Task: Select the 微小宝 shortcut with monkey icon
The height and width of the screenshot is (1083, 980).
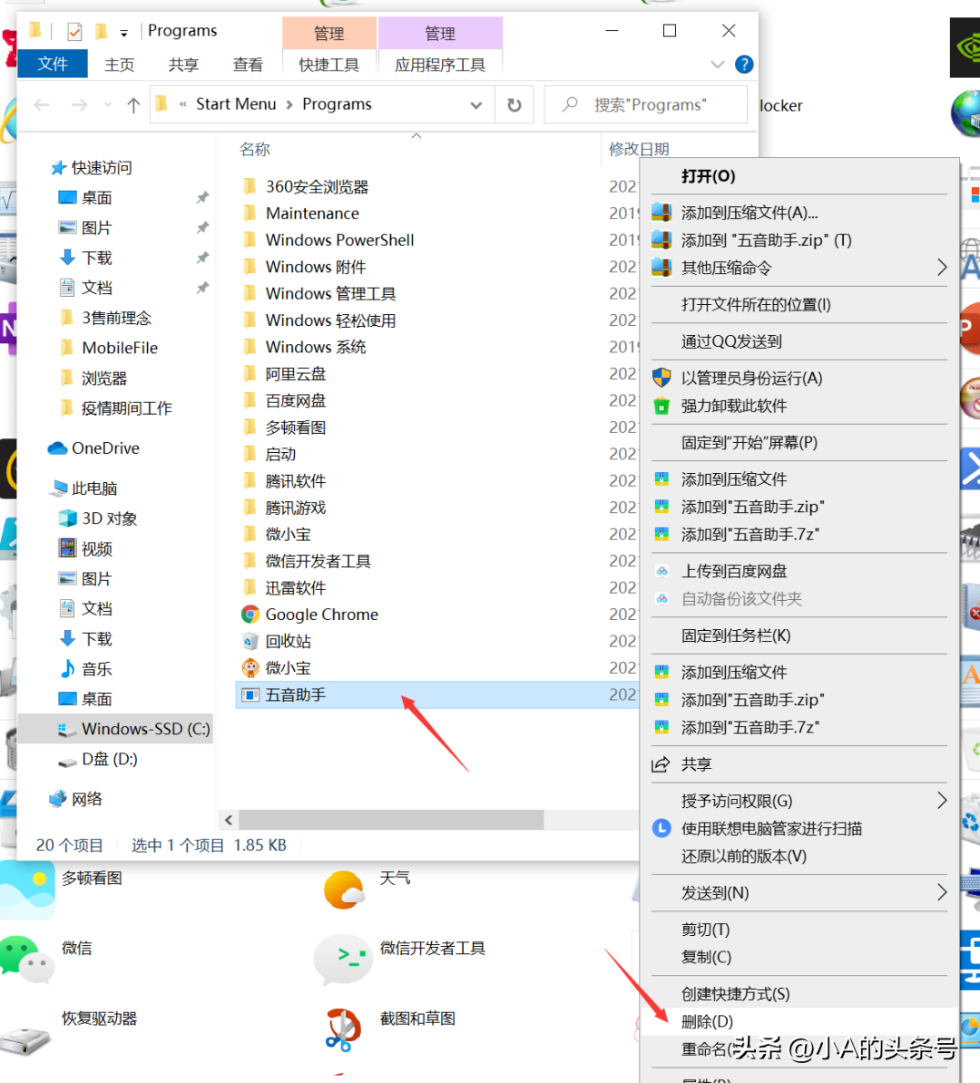Action: 288,668
